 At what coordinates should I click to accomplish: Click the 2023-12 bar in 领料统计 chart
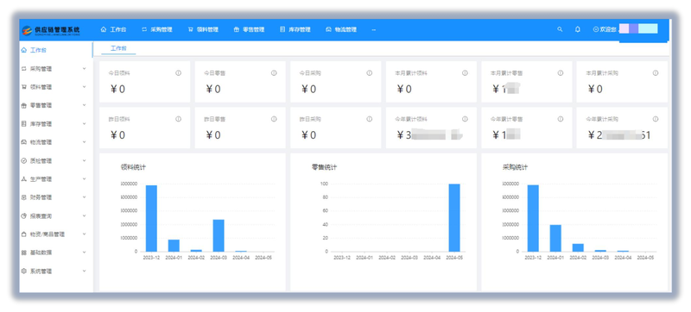pyautogui.click(x=152, y=218)
